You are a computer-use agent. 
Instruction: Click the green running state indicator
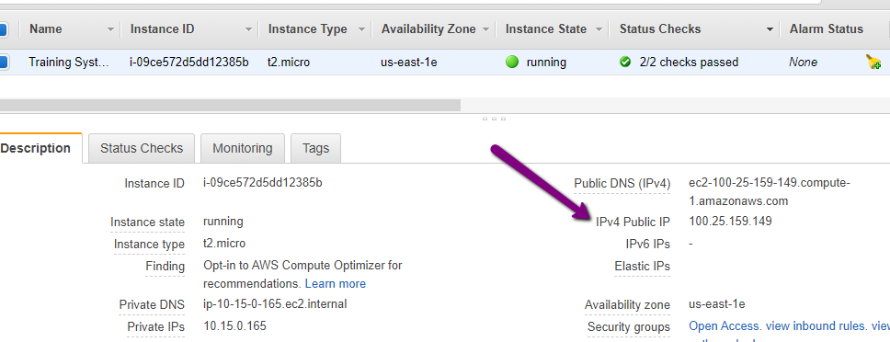[512, 62]
